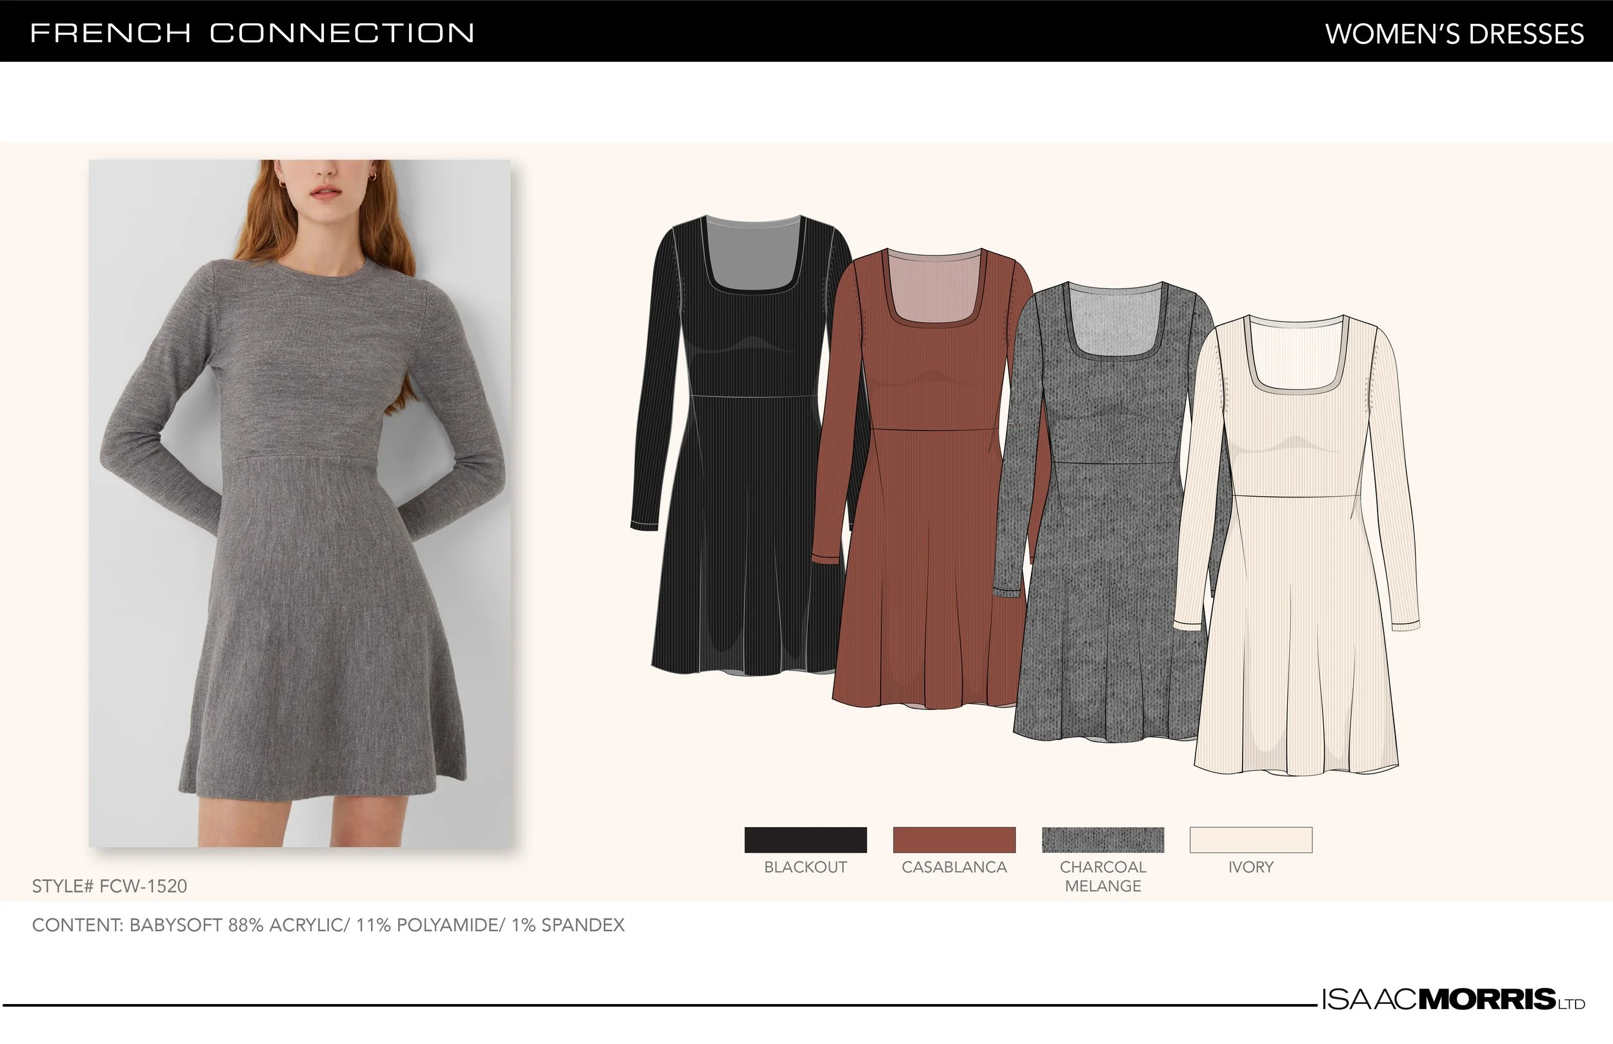Image resolution: width=1613 pixels, height=1044 pixels.
Task: Select the ivory dress sketch
Action: pyautogui.click(x=1296, y=545)
